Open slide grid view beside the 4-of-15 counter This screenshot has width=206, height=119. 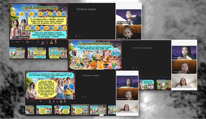tap(41, 101)
